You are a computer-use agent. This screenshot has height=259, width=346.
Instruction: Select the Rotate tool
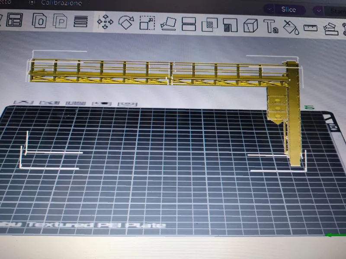(x=126, y=22)
